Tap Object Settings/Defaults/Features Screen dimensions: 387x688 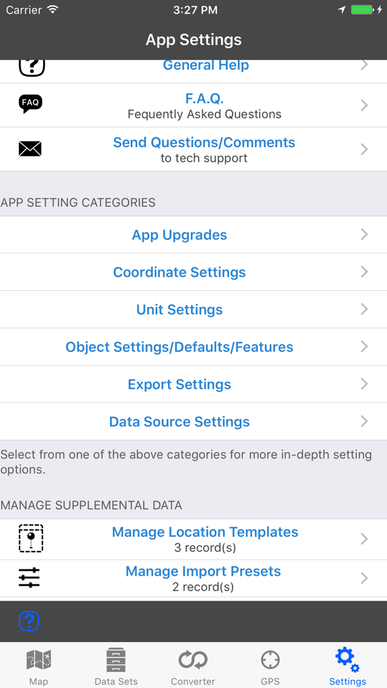[x=179, y=347]
